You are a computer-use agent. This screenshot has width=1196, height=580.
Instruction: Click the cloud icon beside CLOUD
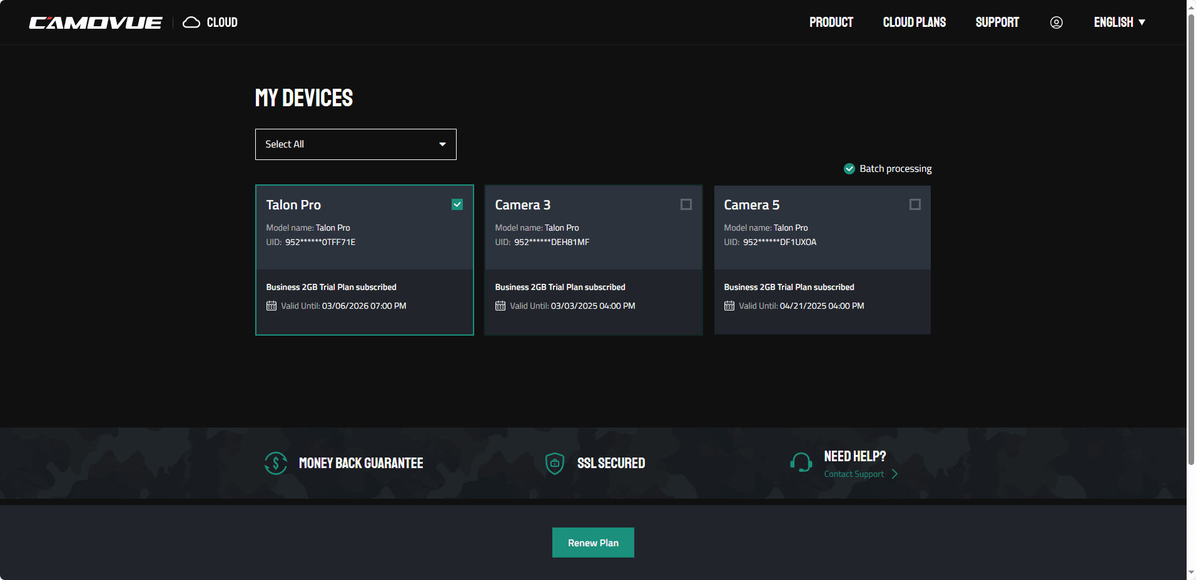coord(191,22)
